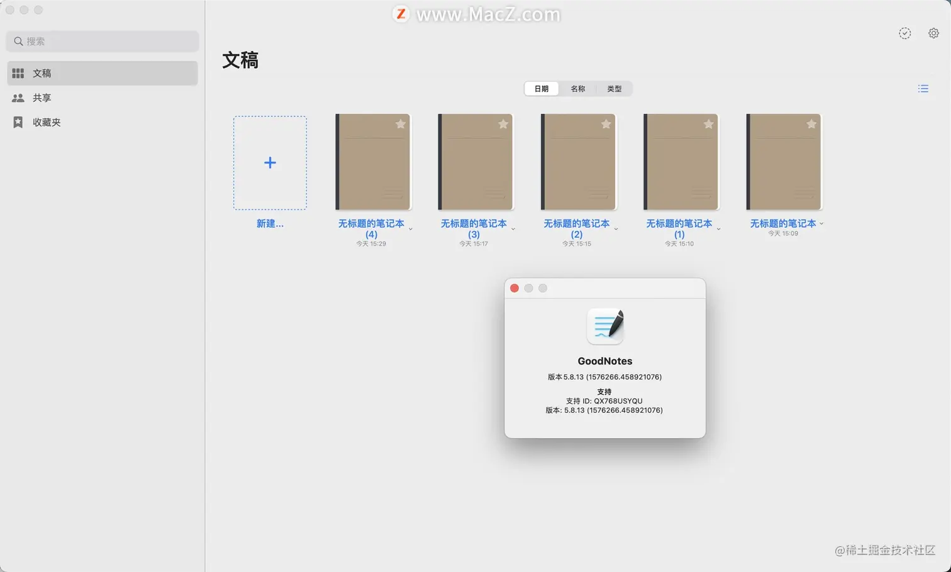Click the 无标题的笔记本 (4) title text
Viewport: 951px width, 572px height.
point(371,229)
